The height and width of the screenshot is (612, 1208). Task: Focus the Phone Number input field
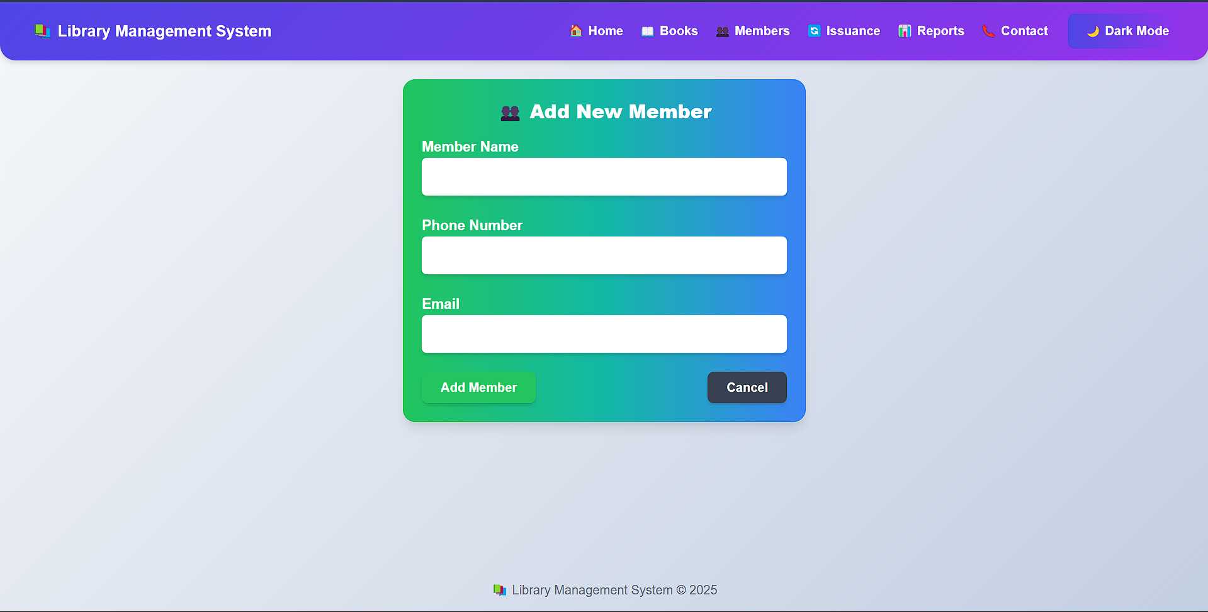604,255
